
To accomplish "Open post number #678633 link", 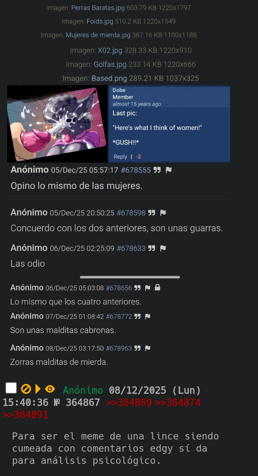I will click(131, 248).
